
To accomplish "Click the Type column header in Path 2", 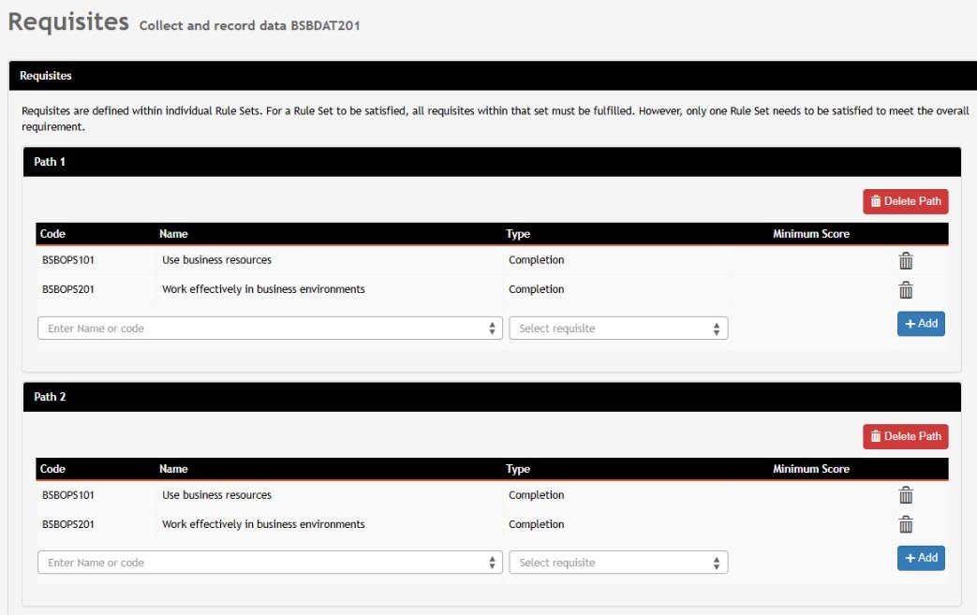I will click(x=518, y=469).
